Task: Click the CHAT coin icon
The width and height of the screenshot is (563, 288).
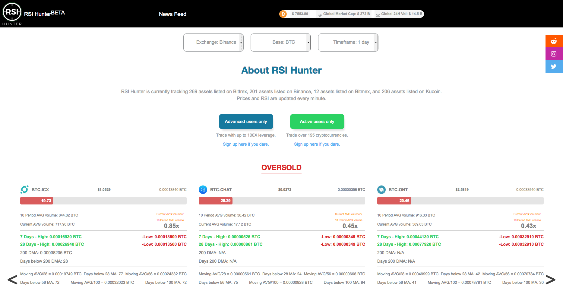Action: point(203,190)
